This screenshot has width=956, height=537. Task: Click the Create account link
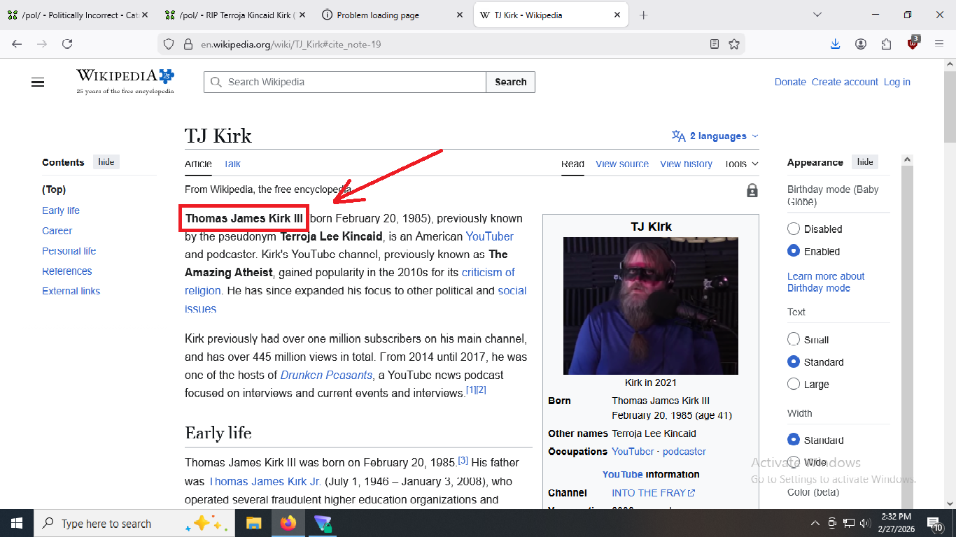point(845,82)
